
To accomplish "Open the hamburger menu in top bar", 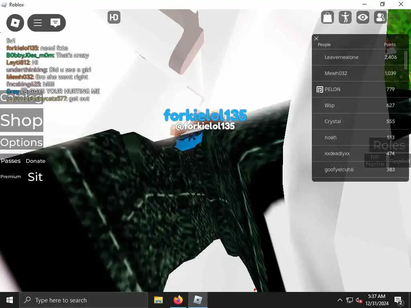I will pos(38,23).
